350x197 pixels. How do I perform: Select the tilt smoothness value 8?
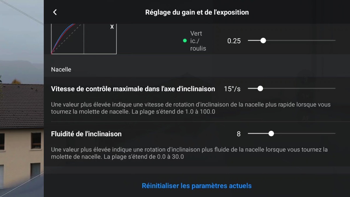[x=239, y=134]
